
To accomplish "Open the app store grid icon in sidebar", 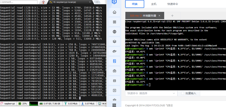I will tap(114, 22).
